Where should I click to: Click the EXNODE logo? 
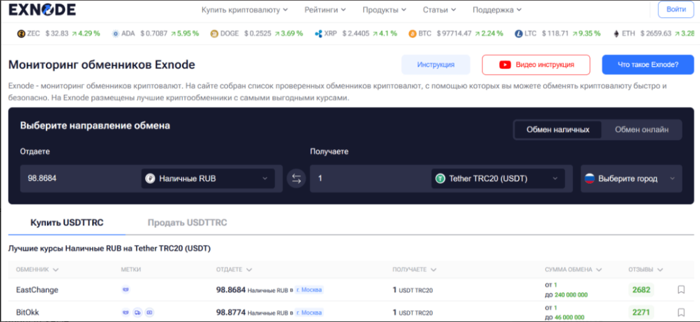click(x=42, y=10)
